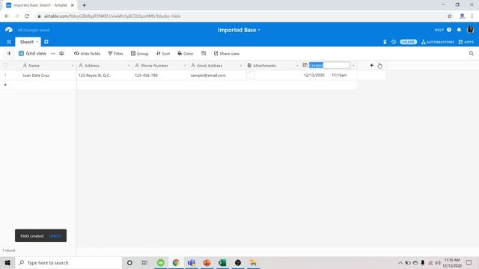Open the Imported Base title dropdown
Screen dimensions: 479x269
tap(239, 30)
